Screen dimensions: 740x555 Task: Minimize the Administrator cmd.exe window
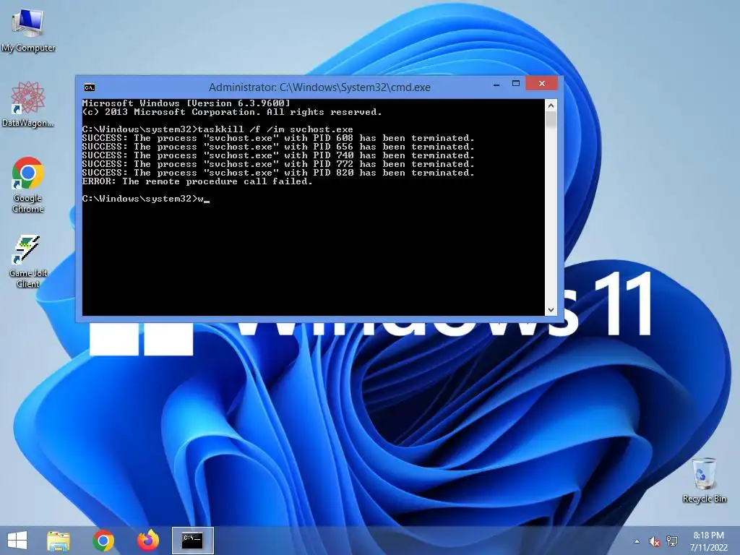tap(496, 85)
